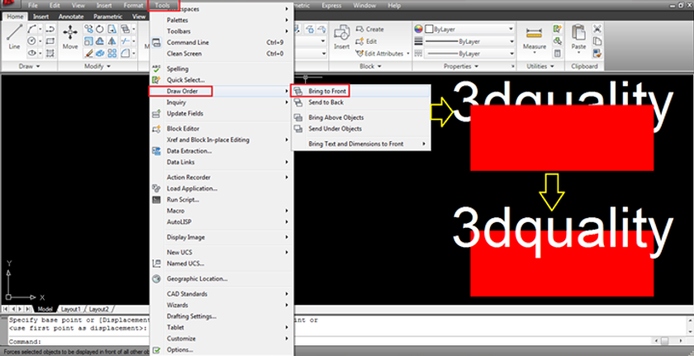Select the Circle tool in Draw panel
The height and width of the screenshot is (356, 694).
pyautogui.click(x=31, y=41)
